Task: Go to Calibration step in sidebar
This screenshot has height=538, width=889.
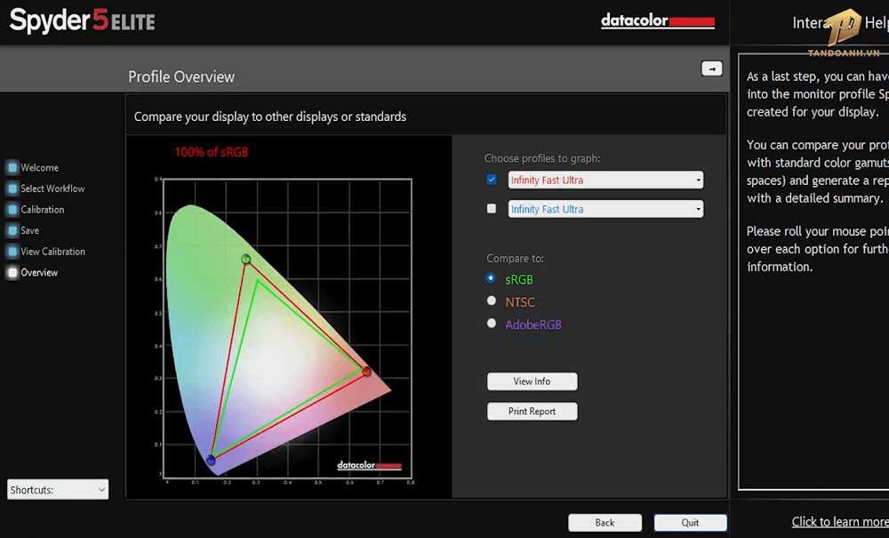Action: pos(43,210)
